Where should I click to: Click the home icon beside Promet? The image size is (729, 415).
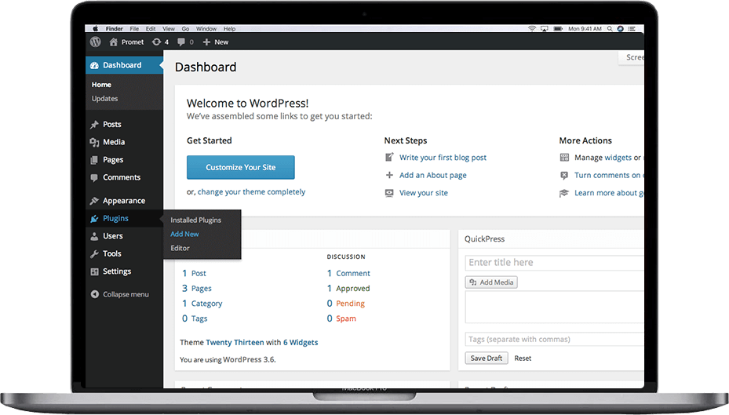click(113, 42)
